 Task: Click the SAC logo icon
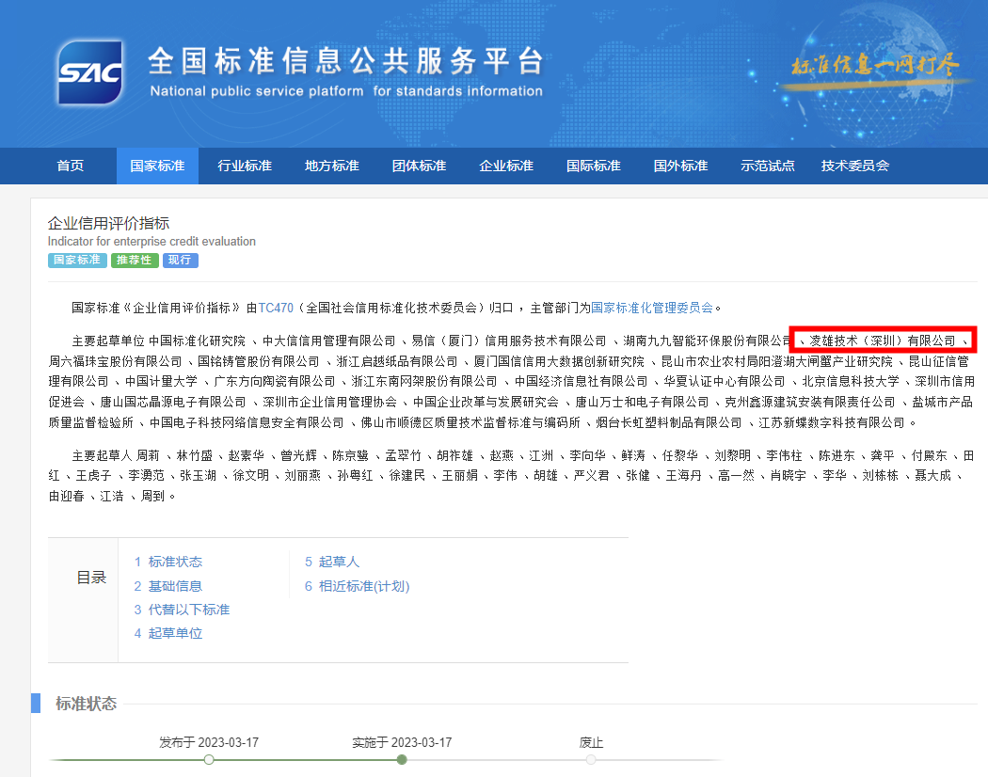coord(89,72)
